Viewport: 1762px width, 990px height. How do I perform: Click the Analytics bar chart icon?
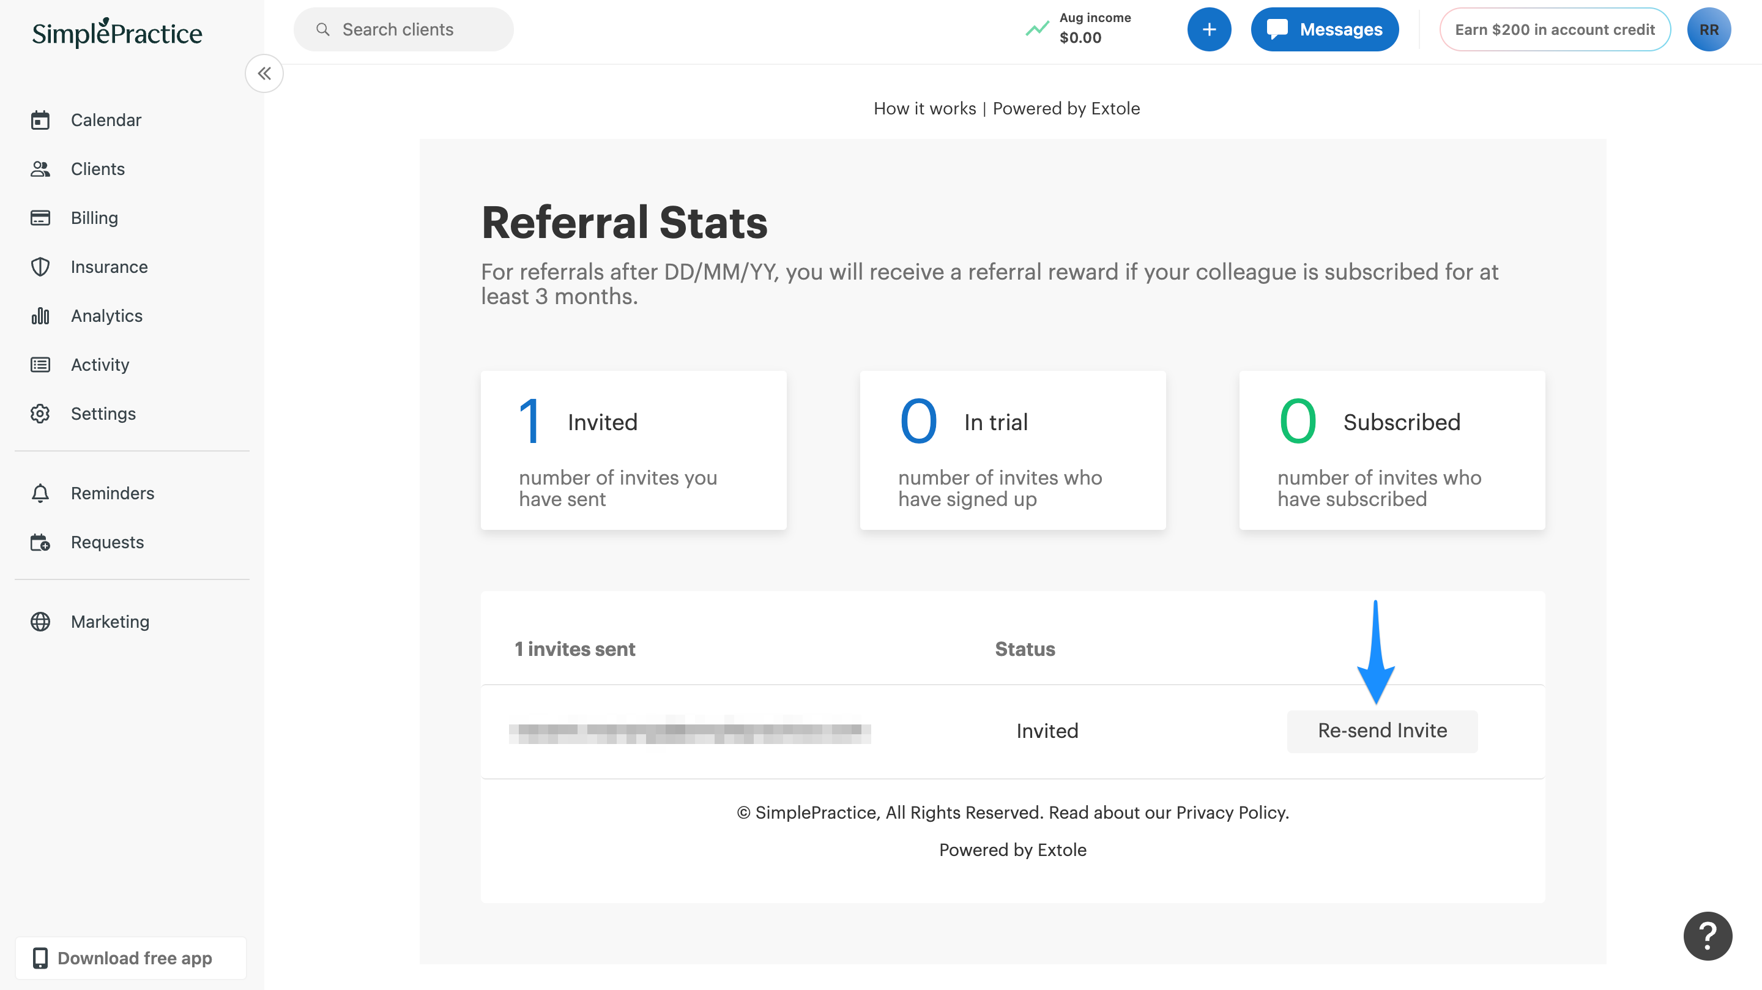pyautogui.click(x=40, y=315)
